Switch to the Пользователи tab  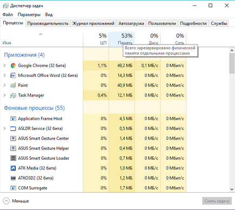coord(162,23)
